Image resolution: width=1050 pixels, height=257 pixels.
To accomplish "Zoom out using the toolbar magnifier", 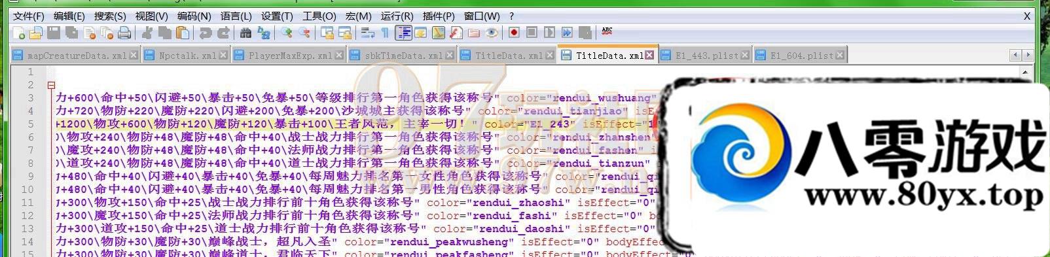I will pyautogui.click(x=304, y=33).
